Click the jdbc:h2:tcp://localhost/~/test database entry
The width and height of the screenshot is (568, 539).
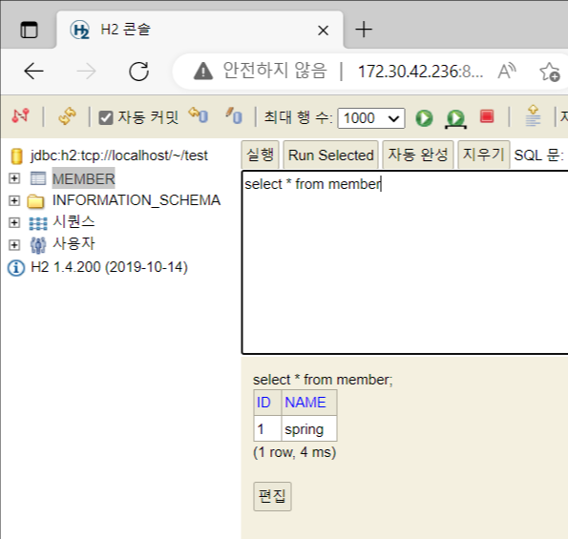(119, 155)
